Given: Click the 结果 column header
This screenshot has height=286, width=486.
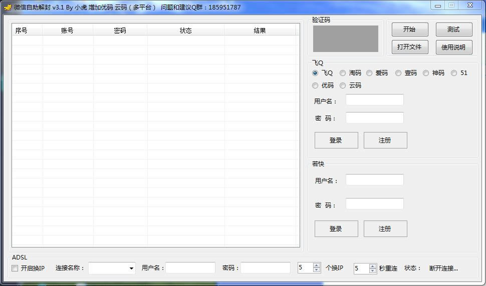Looking at the screenshot, I should pos(260,30).
